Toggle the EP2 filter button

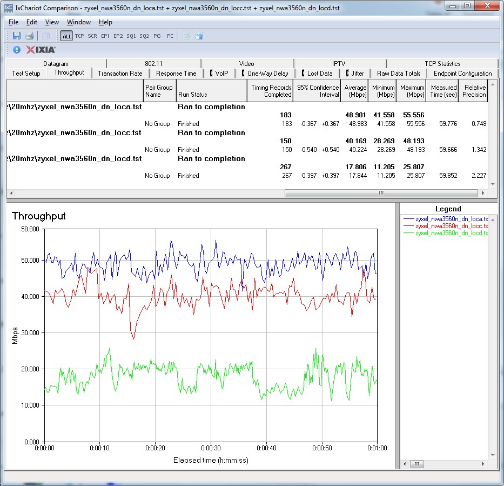tap(118, 36)
